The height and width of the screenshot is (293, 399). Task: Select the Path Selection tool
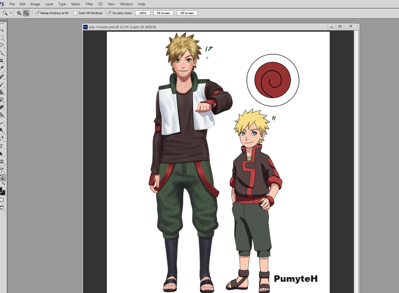click(2, 154)
